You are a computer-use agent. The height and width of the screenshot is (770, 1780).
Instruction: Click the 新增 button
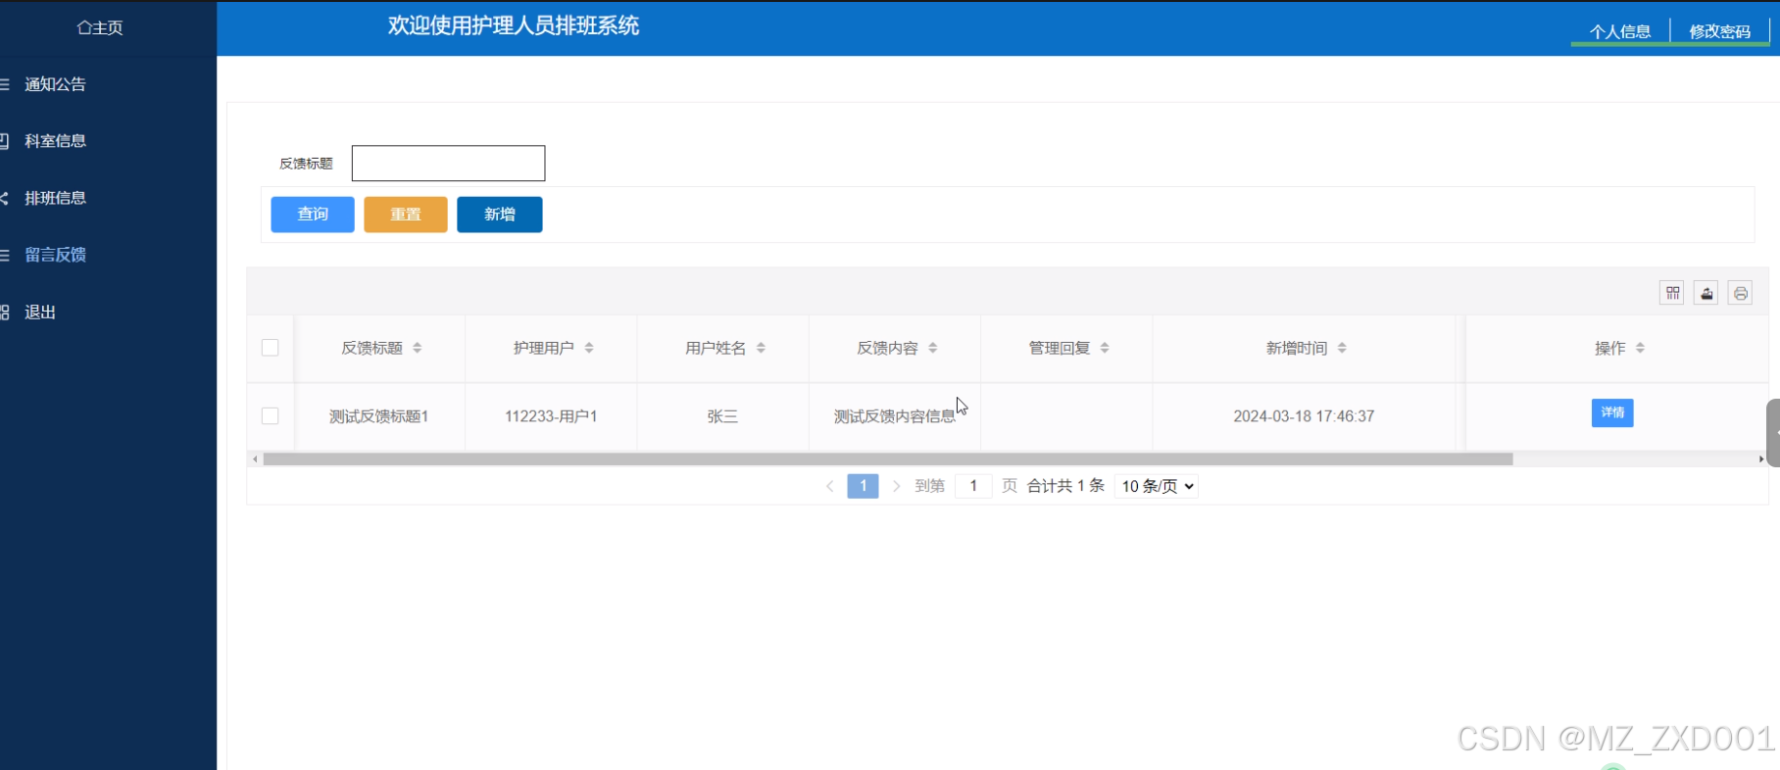[x=500, y=215]
